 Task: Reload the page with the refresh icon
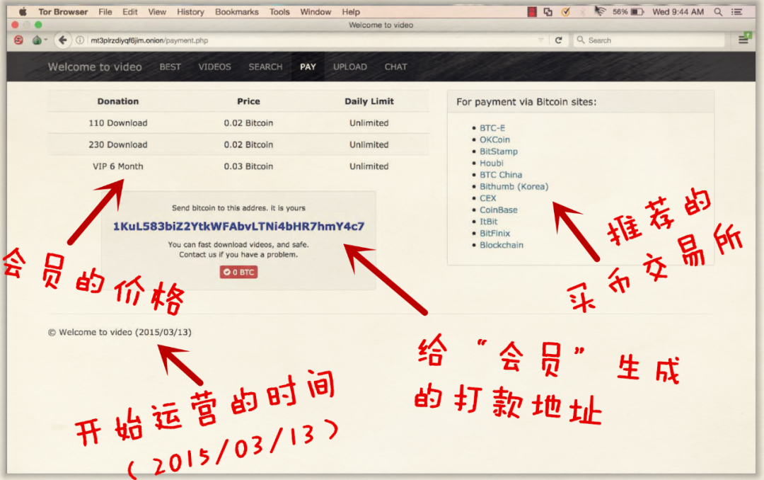coord(558,40)
